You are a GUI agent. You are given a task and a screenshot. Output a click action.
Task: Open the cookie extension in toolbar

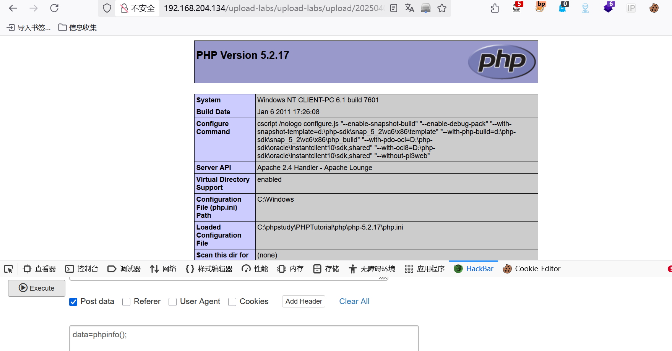[x=654, y=8]
